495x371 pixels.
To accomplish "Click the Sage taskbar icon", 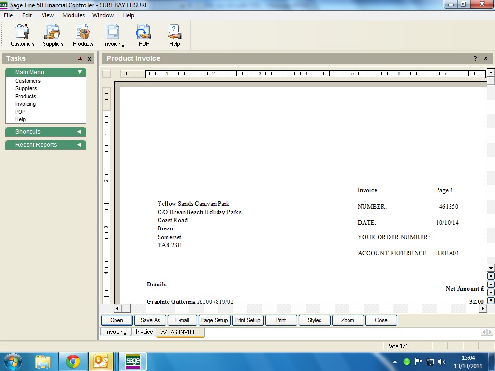I will [132, 361].
